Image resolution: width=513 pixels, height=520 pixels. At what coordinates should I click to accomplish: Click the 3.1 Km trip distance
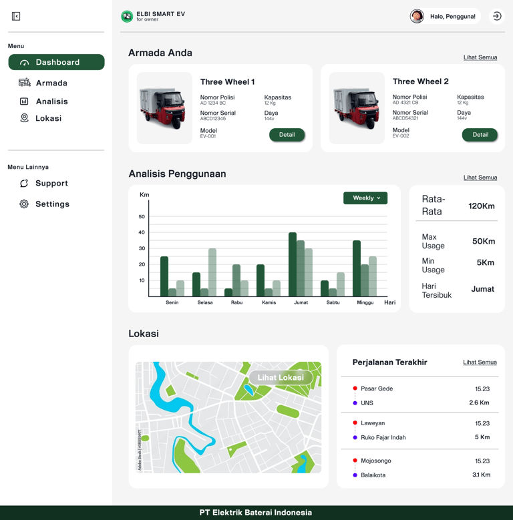481,475
